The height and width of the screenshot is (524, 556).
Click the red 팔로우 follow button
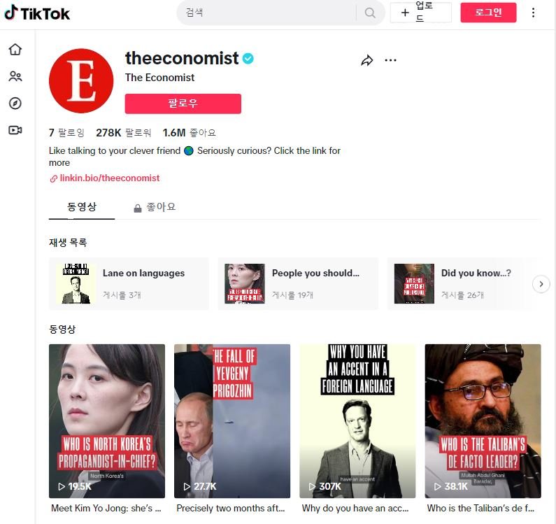coord(183,104)
